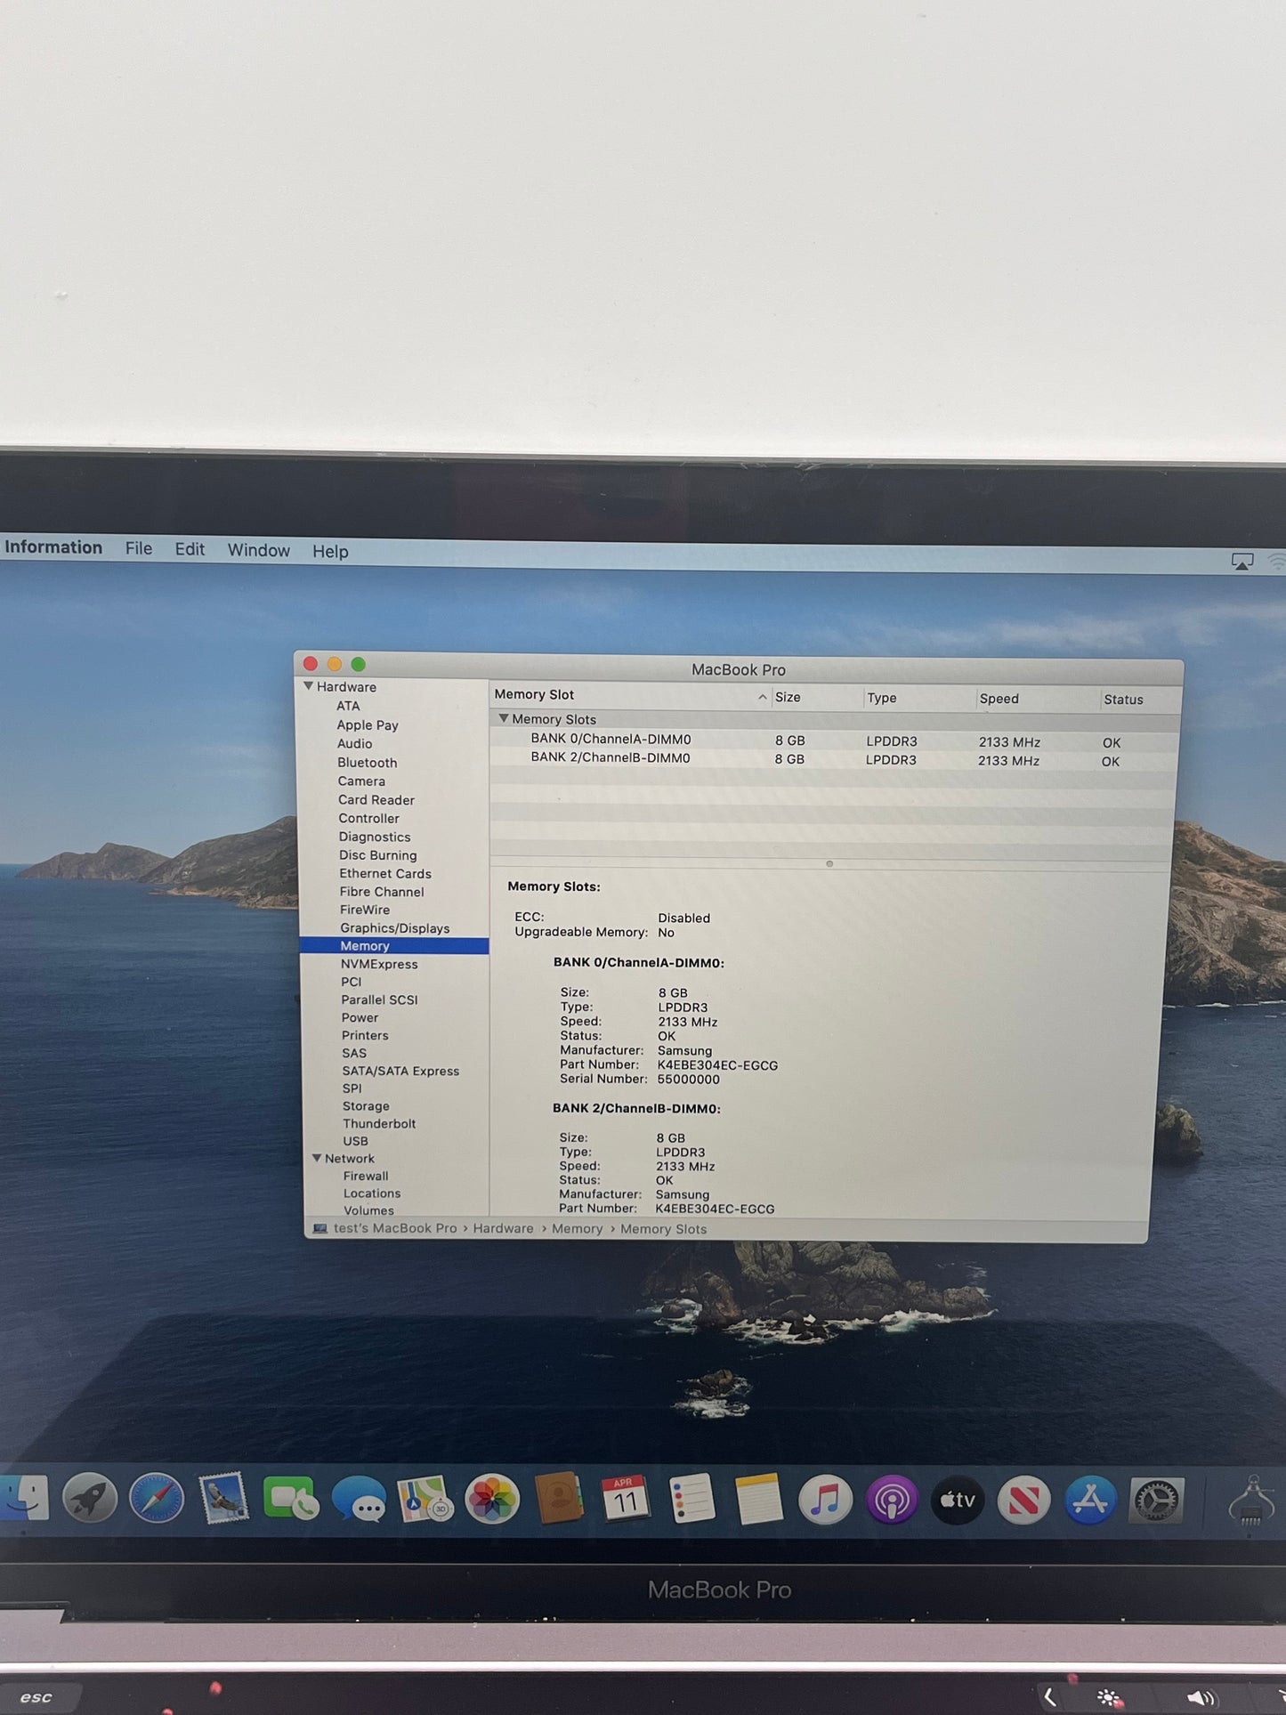Viewport: 1286px width, 1715px height.
Task: Select Camera in the sidebar
Action: tap(361, 781)
